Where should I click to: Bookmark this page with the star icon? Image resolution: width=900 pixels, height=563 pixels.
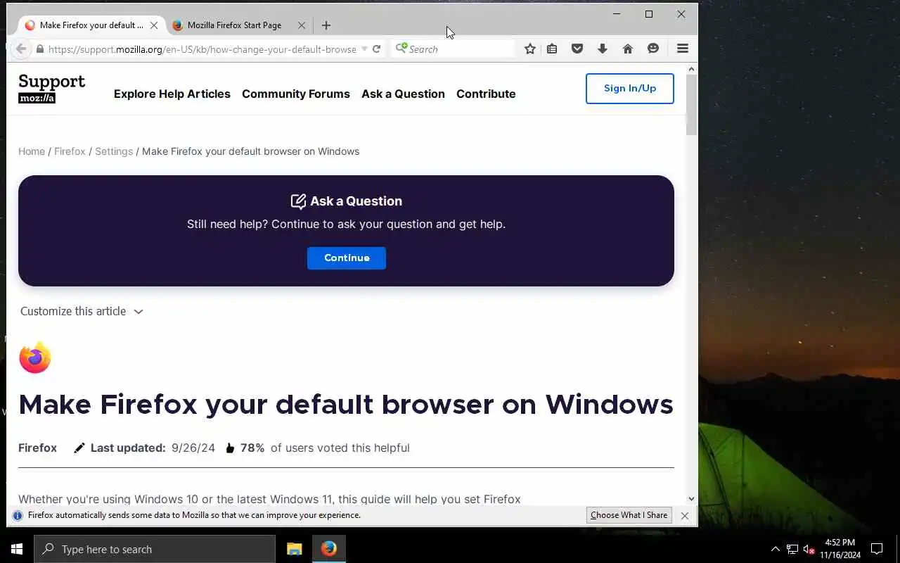(x=530, y=49)
